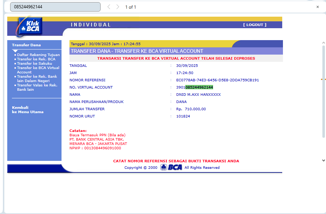Close the find bar
This screenshot has width=326, height=214.
coord(317,7)
